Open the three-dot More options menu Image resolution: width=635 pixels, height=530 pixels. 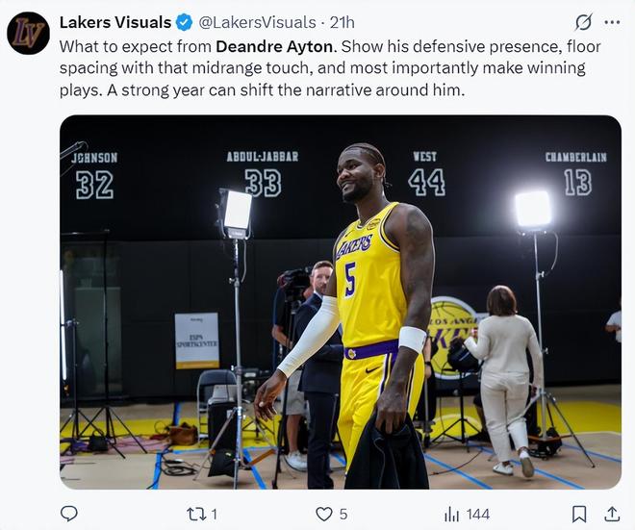tap(612, 21)
